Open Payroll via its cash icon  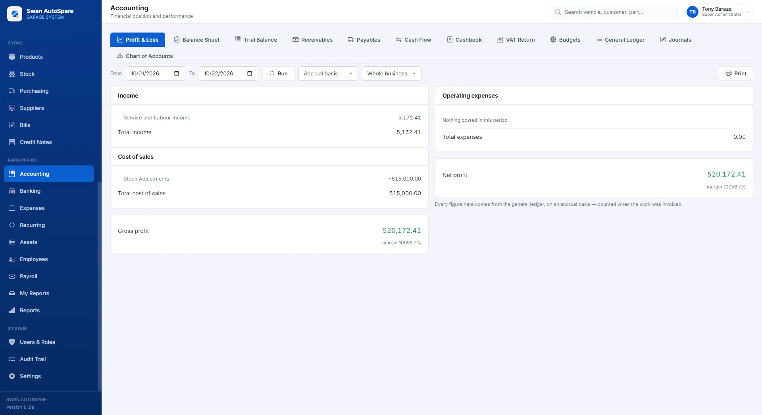point(12,276)
